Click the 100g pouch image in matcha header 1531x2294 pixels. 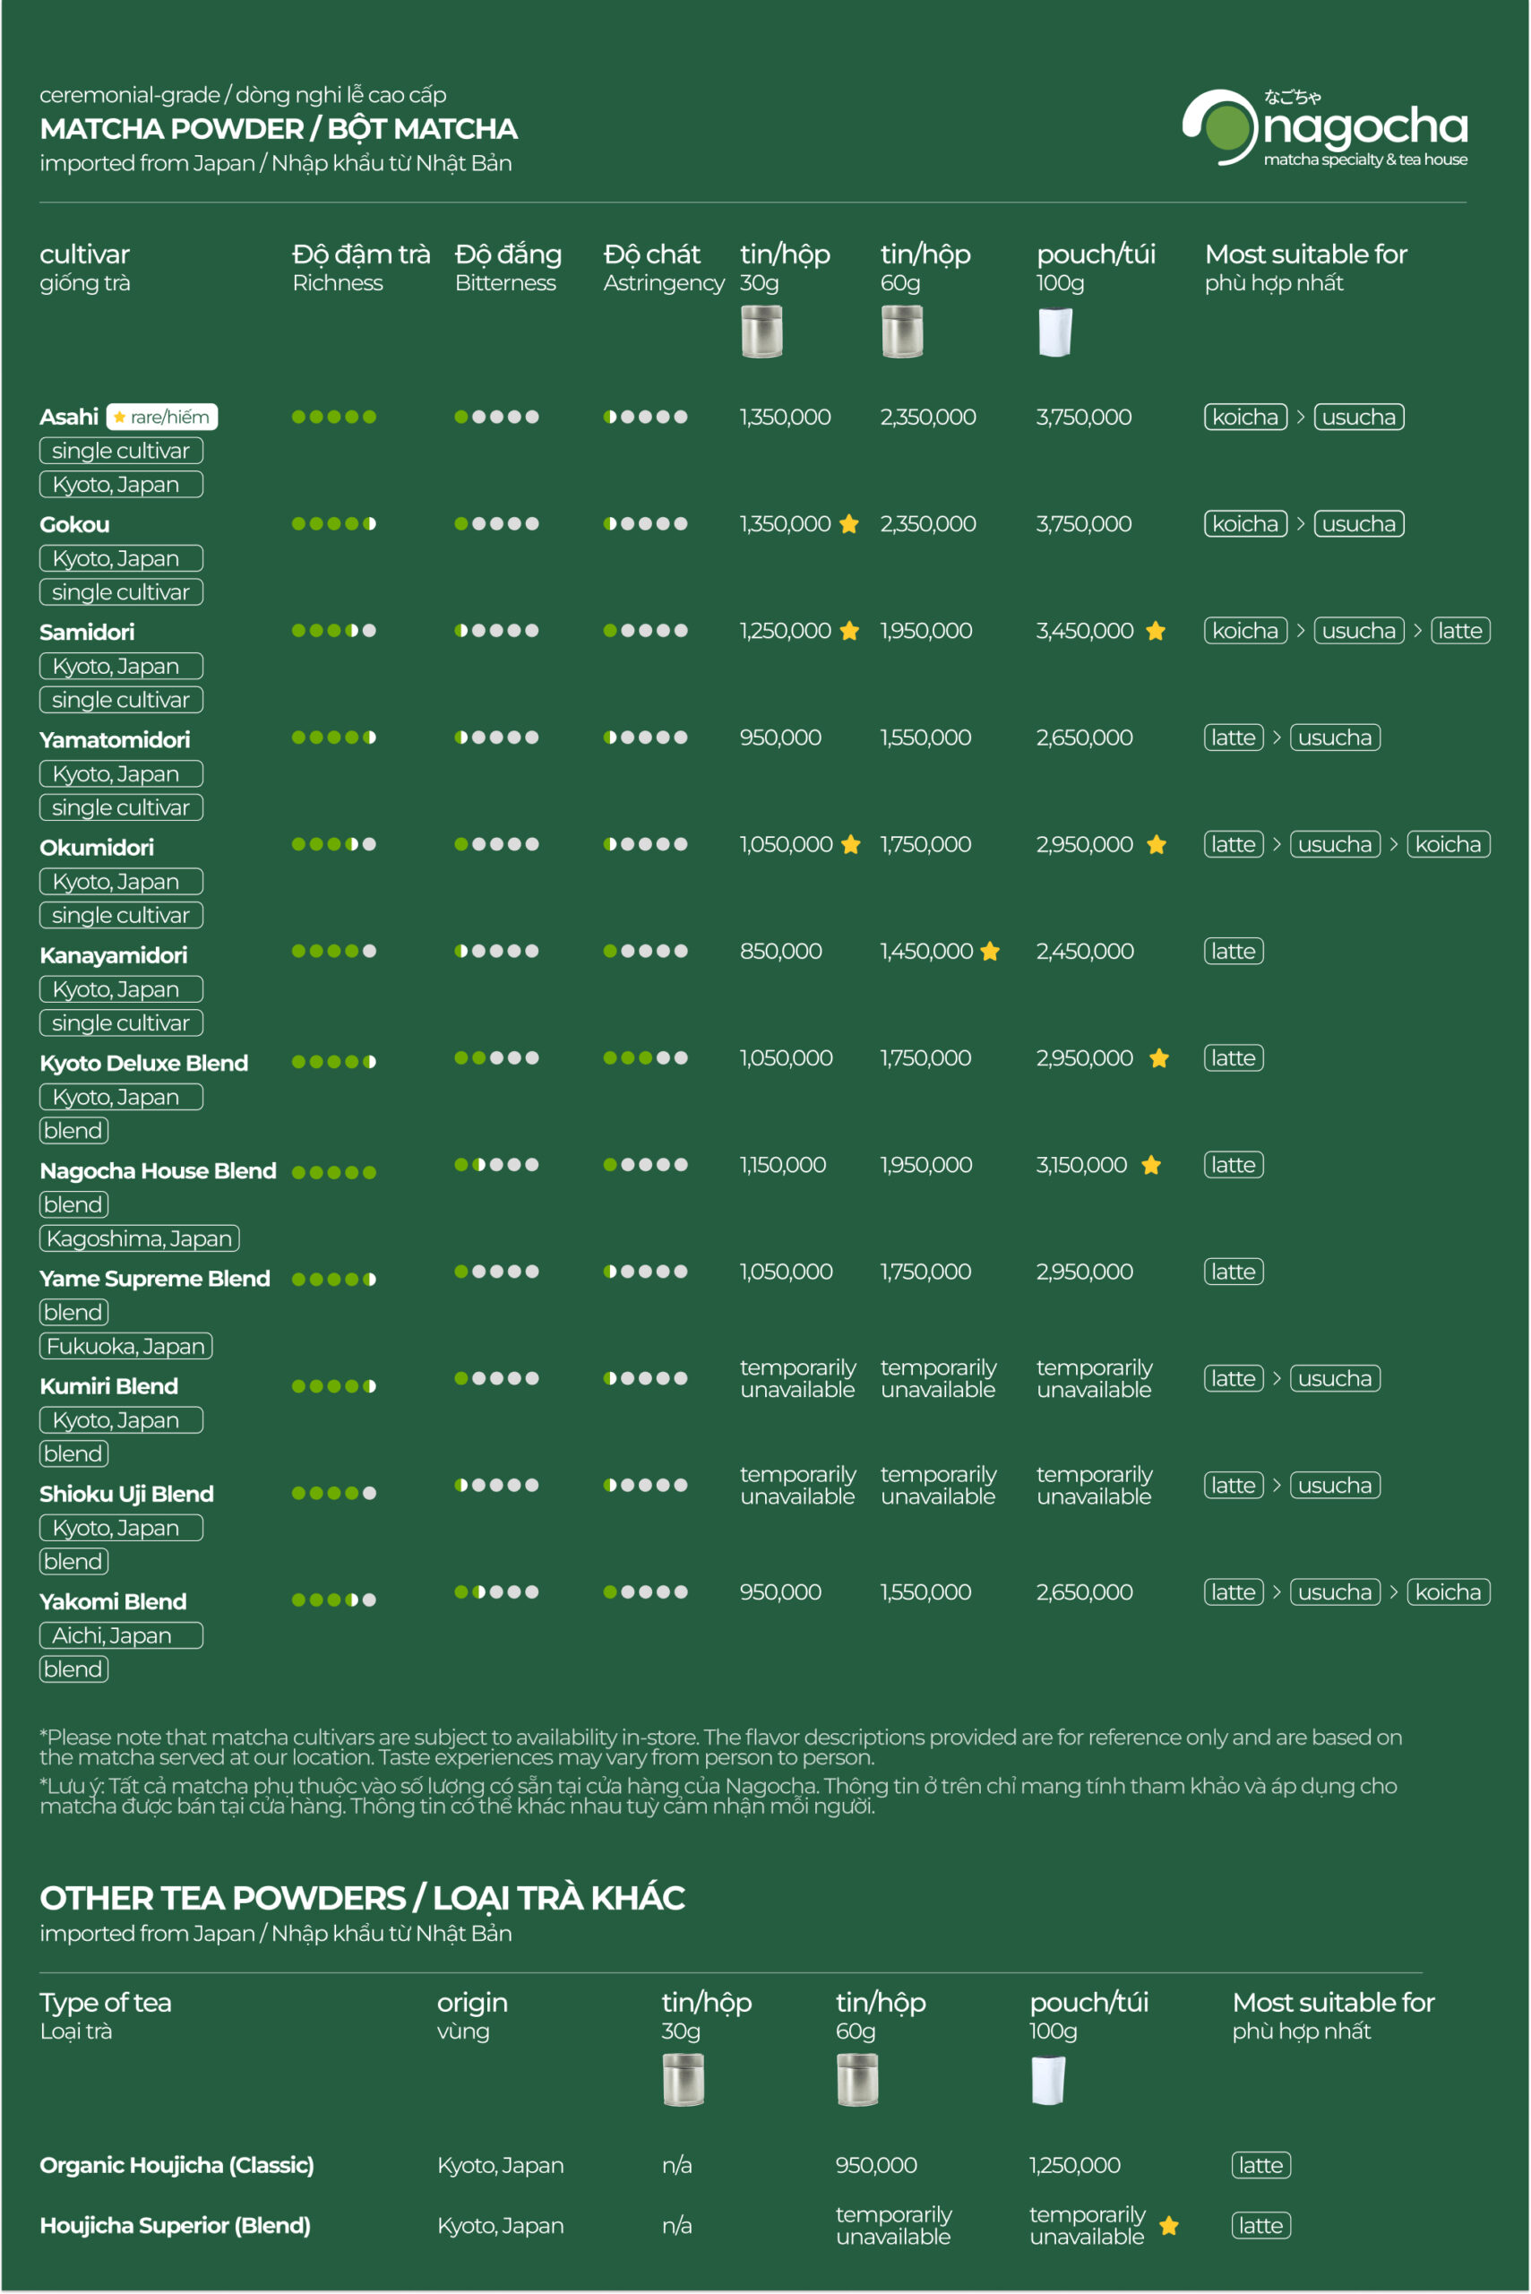pyautogui.click(x=1055, y=332)
